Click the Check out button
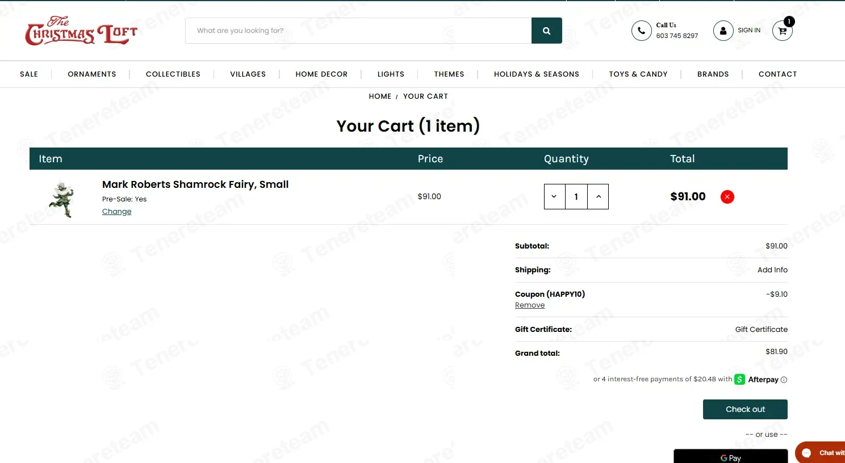This screenshot has width=845, height=463. (745, 410)
